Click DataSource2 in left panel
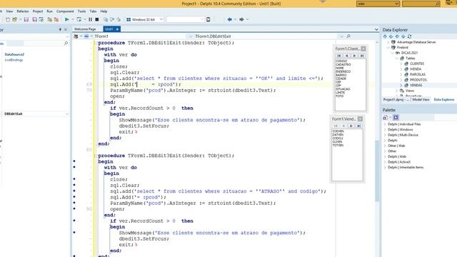The image size is (457, 257). point(14,54)
